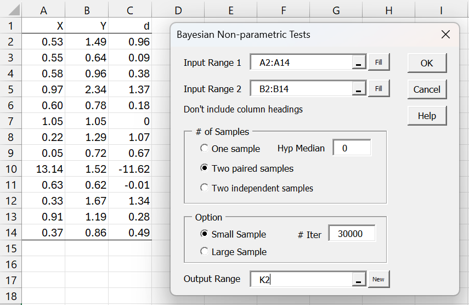Click cell C1 labeled d

[x=130, y=26]
